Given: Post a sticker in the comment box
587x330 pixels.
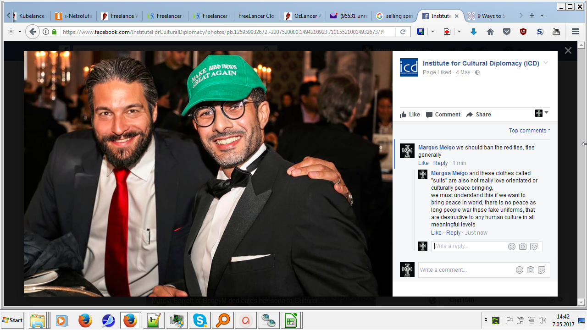Looking at the screenshot, I should tap(542, 270).
